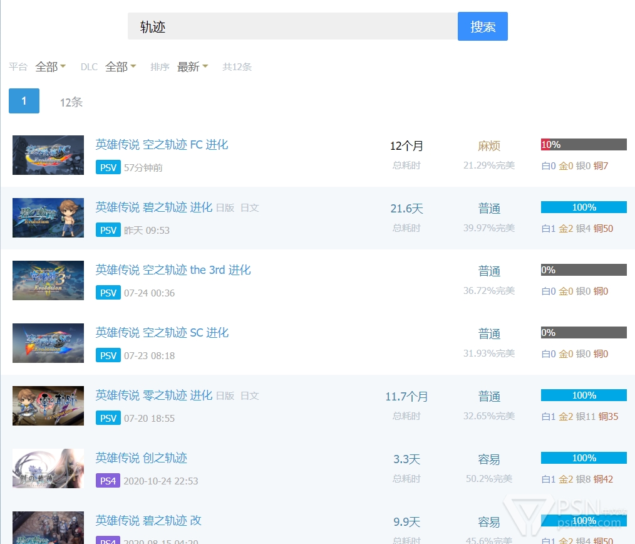Open the 排序 最新 sort dropdown

(x=192, y=66)
